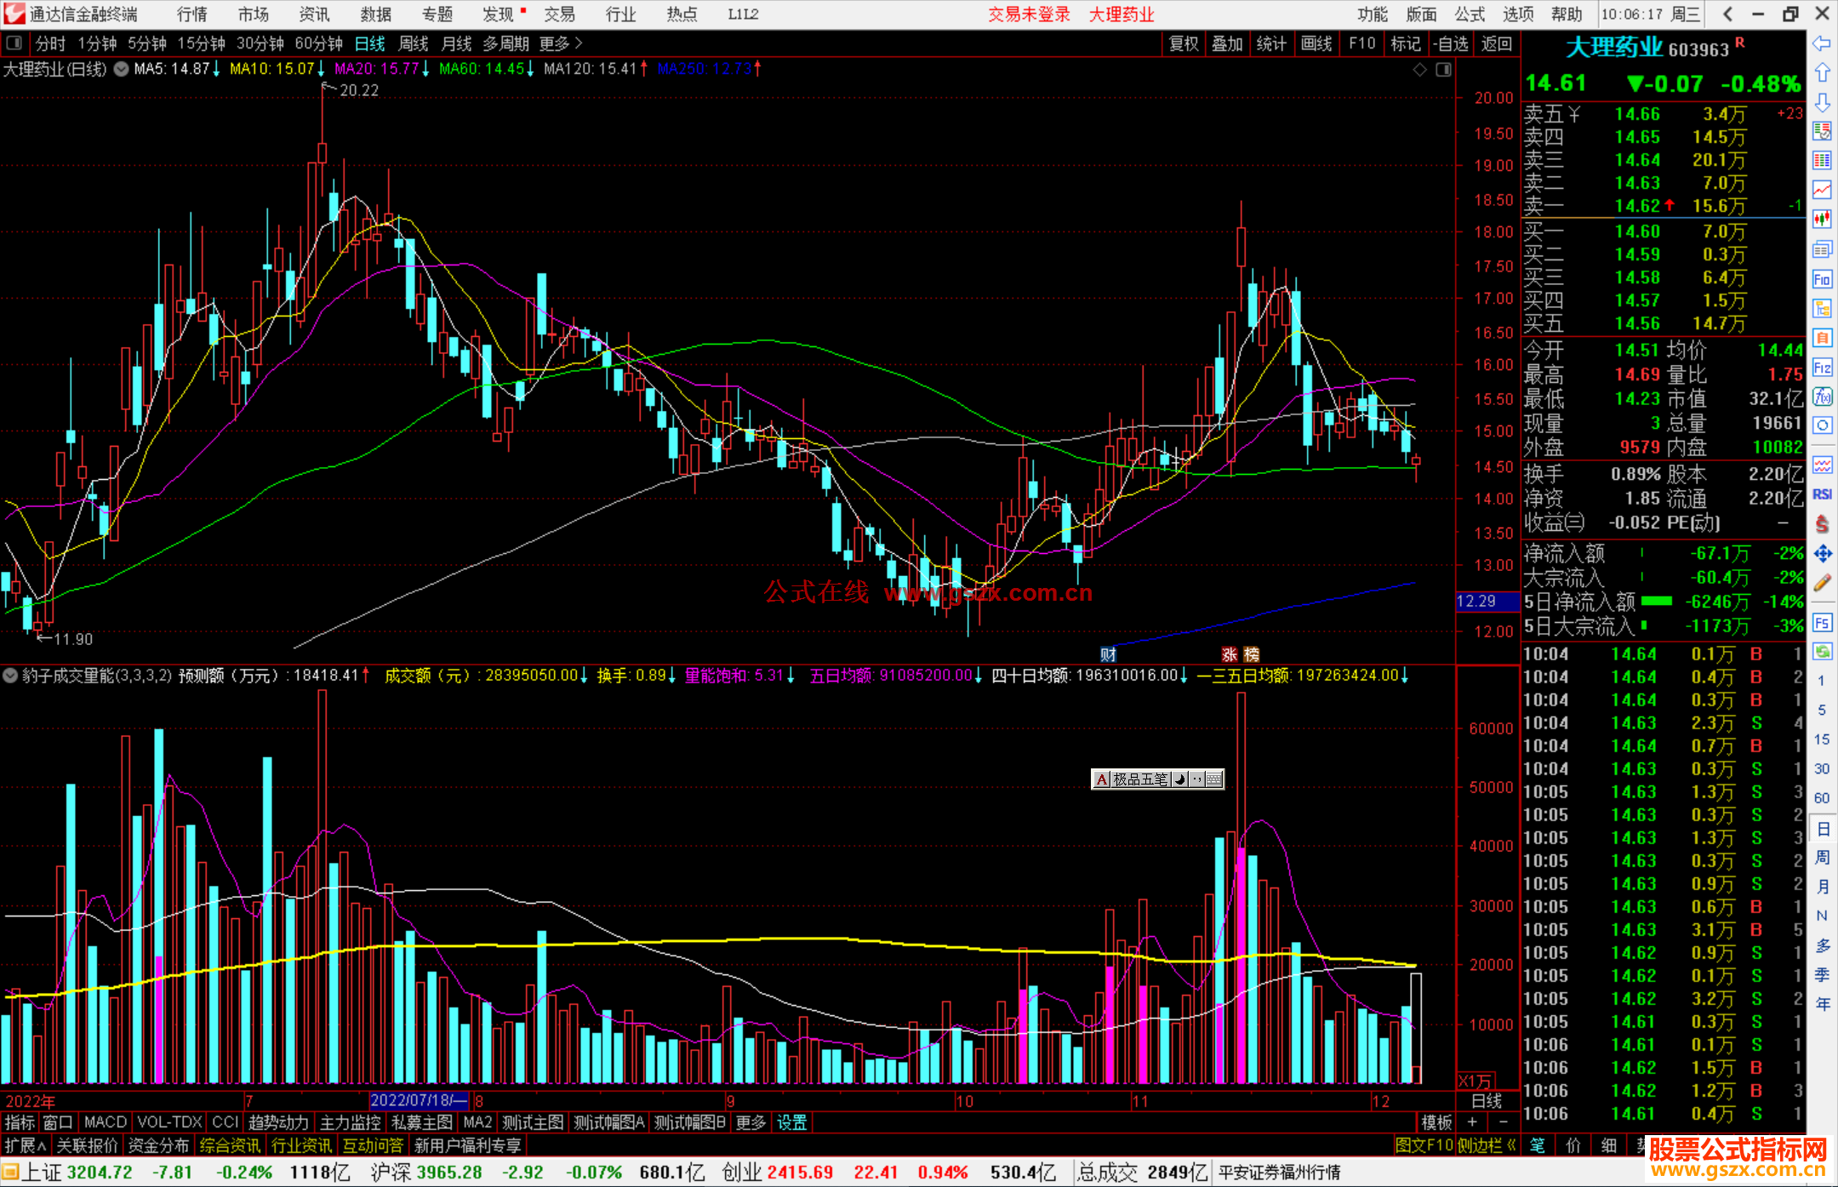Click the MA250 blue legend label

704,69
